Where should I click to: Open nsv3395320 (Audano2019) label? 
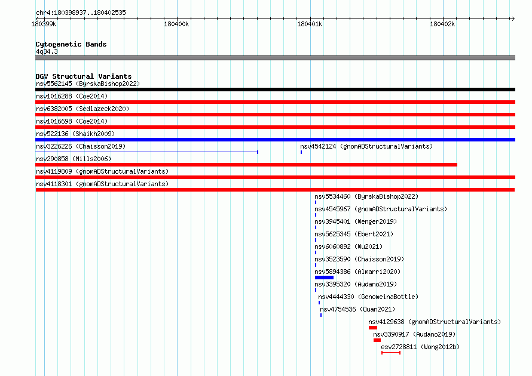point(356,284)
